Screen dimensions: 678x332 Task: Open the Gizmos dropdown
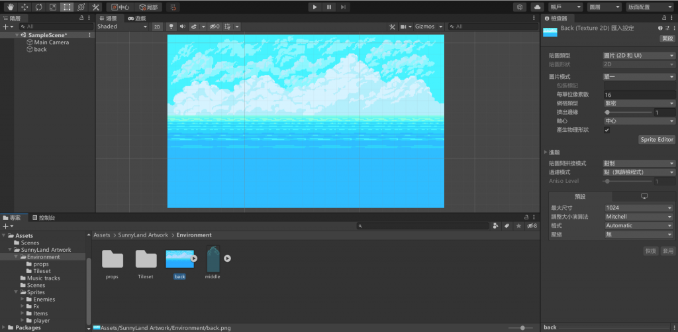(x=428, y=27)
